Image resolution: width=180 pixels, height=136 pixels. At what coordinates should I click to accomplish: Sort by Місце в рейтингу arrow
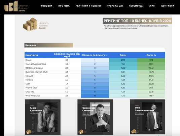pos(107,55)
